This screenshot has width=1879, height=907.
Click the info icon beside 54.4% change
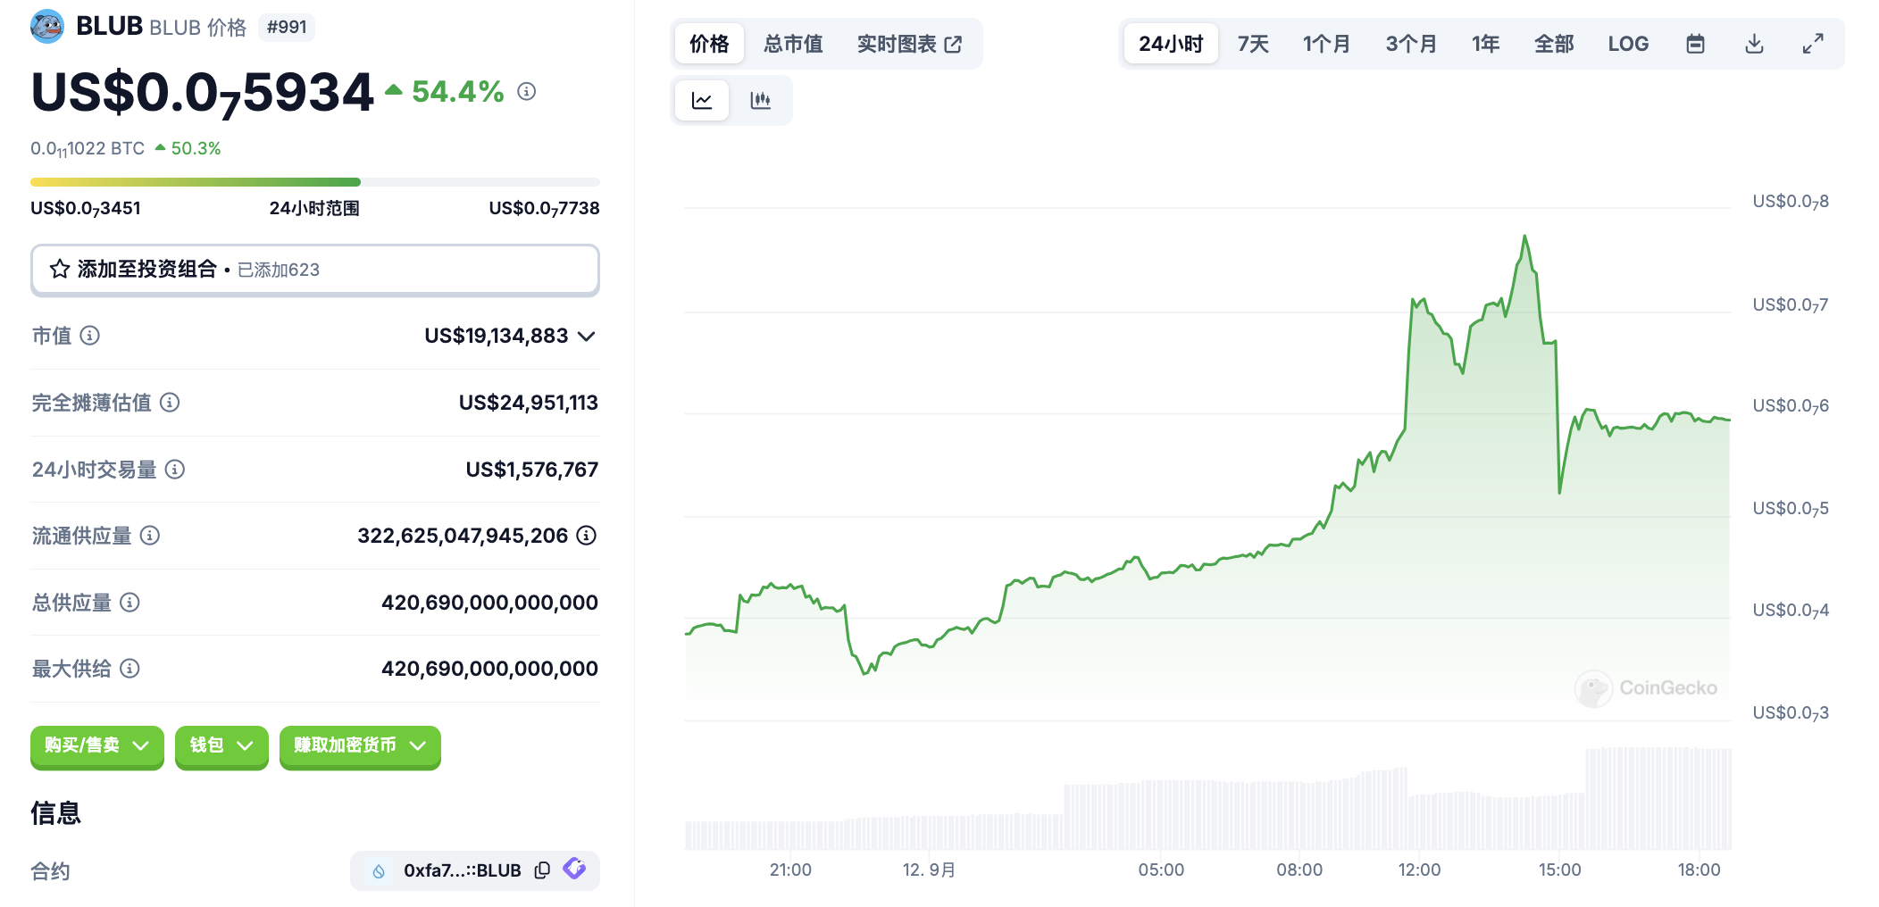[527, 91]
